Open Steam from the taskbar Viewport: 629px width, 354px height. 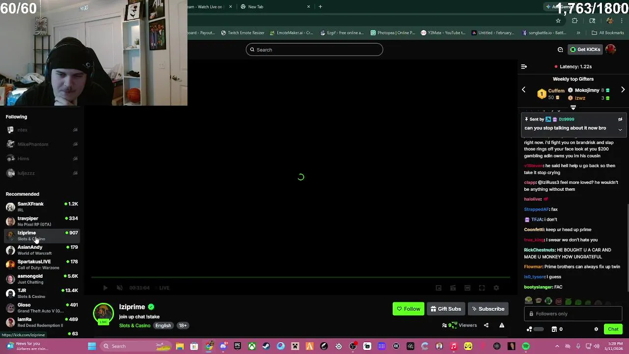[x=266, y=346]
